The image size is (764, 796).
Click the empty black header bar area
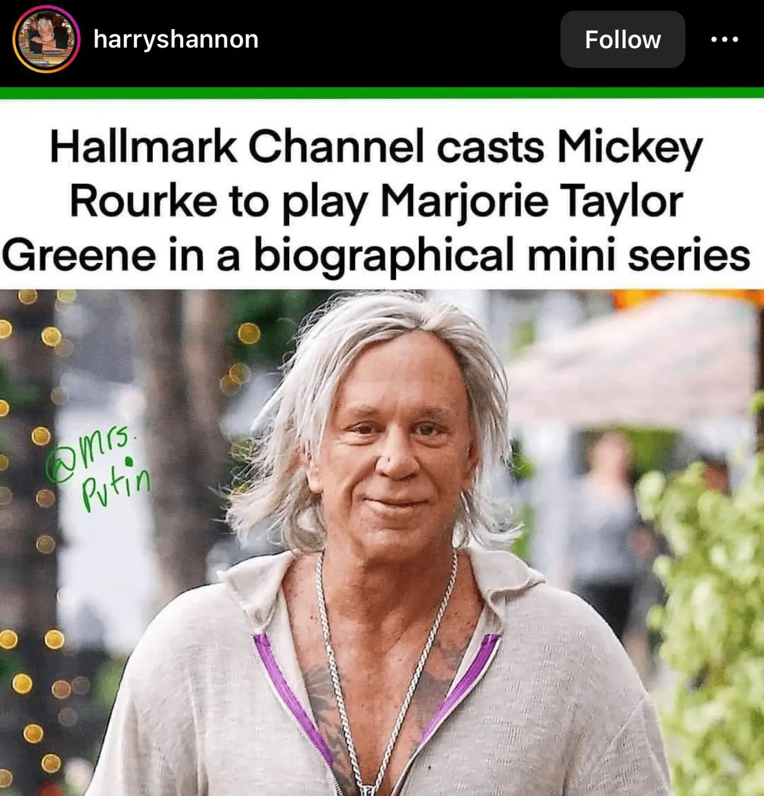[x=411, y=40]
